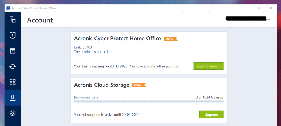Open the Backup section in sidebar
The height and width of the screenshot is (126, 281).
click(x=12, y=19)
